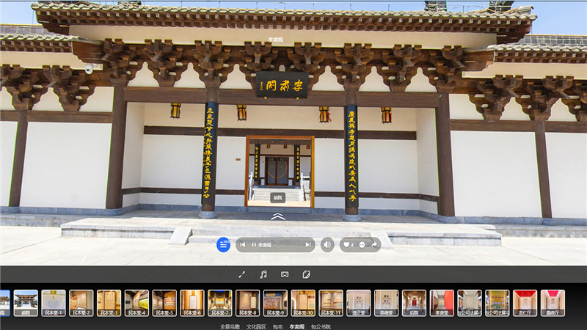Switch to the 全景鸟瞰 tab

point(230,326)
